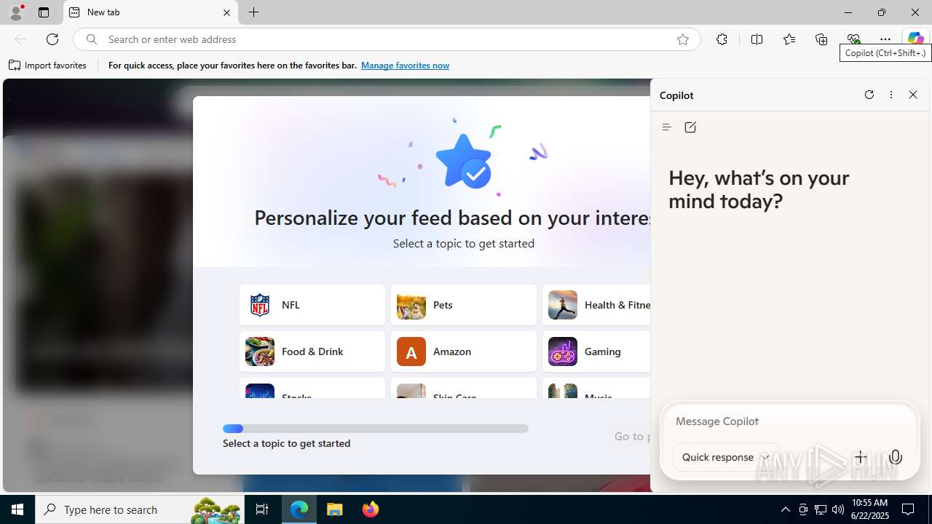The height and width of the screenshot is (524, 932).
Task: Click the Copilot plus attach button
Action: coord(860,457)
